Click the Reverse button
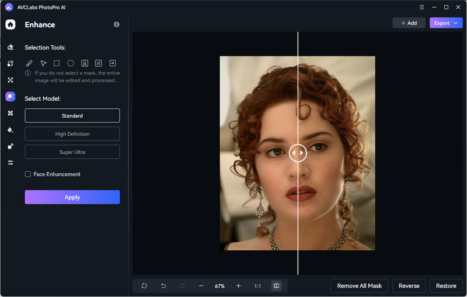Viewport: 467px width, 297px height. [x=409, y=286]
